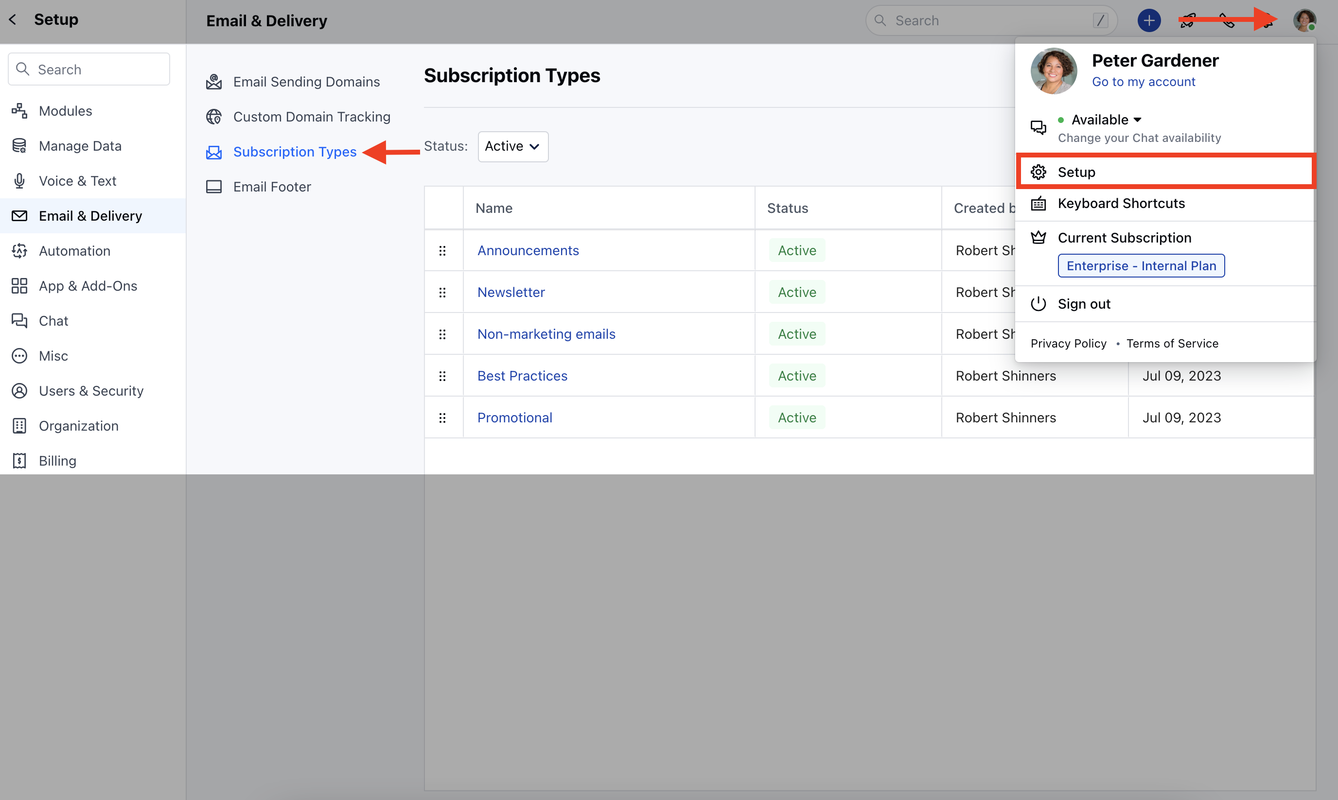The image size is (1338, 800).
Task: Click drag handle for Announcements row
Action: point(442,251)
